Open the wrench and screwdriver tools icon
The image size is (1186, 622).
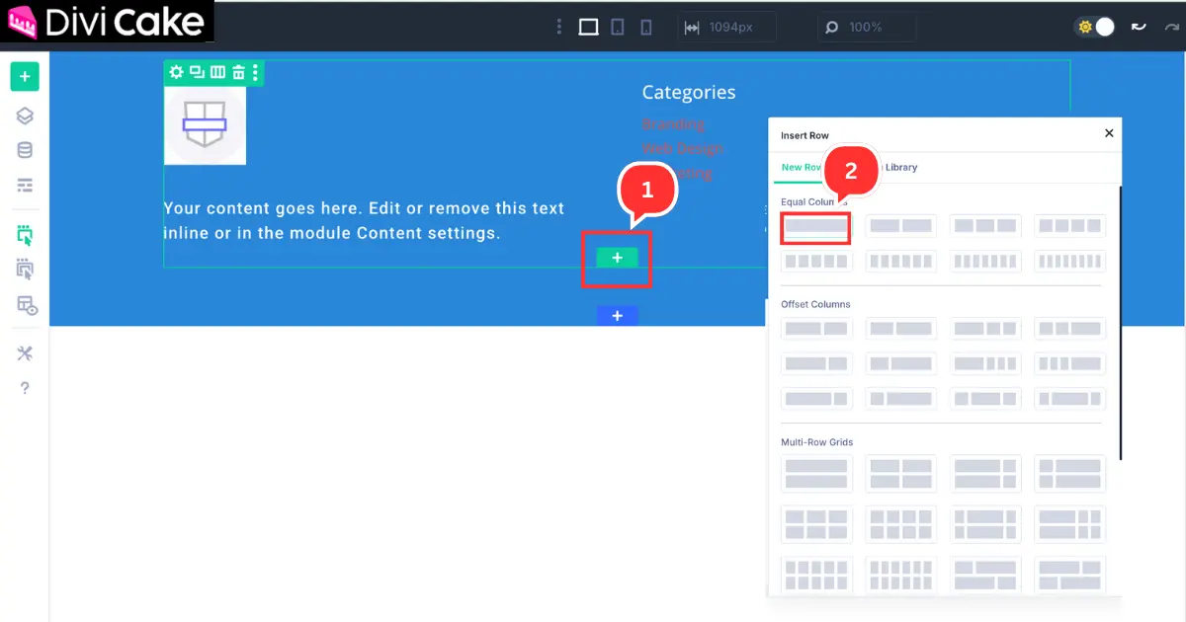pyautogui.click(x=25, y=353)
